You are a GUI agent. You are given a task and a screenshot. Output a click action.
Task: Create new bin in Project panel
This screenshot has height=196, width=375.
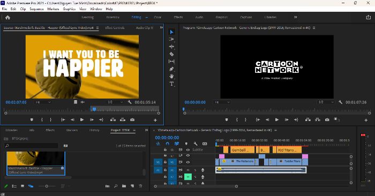point(124,186)
